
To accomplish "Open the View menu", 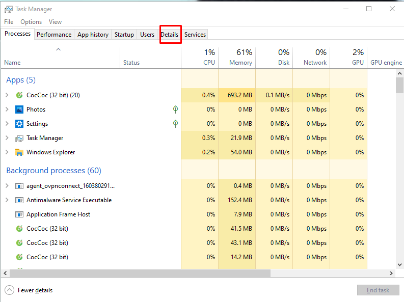I will 56,22.
